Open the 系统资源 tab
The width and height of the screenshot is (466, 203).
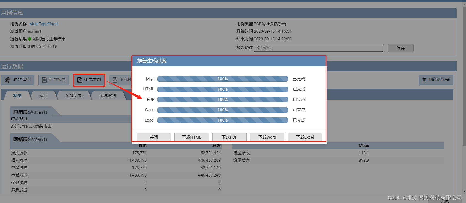click(108, 95)
